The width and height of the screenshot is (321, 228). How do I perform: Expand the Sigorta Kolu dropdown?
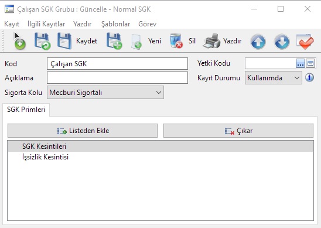tap(159, 93)
